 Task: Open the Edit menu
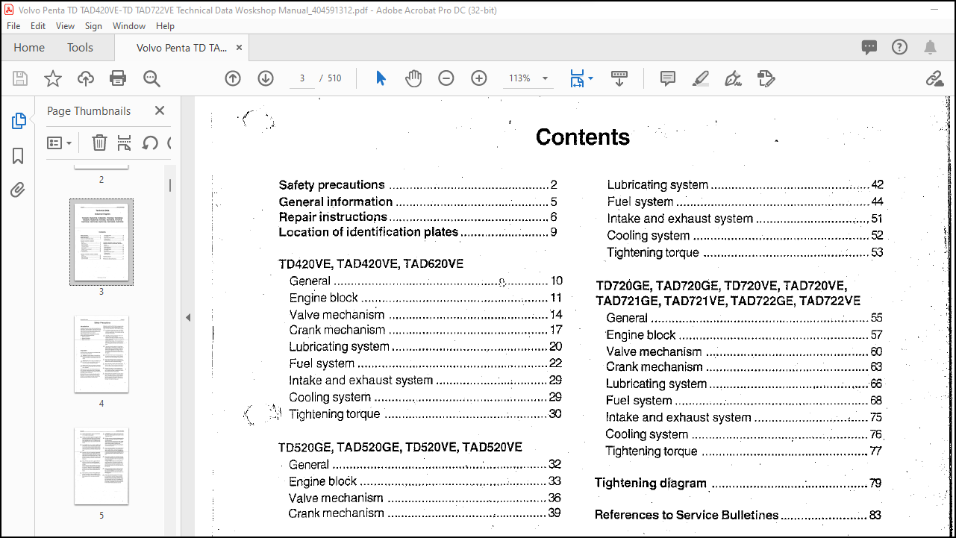(x=38, y=25)
